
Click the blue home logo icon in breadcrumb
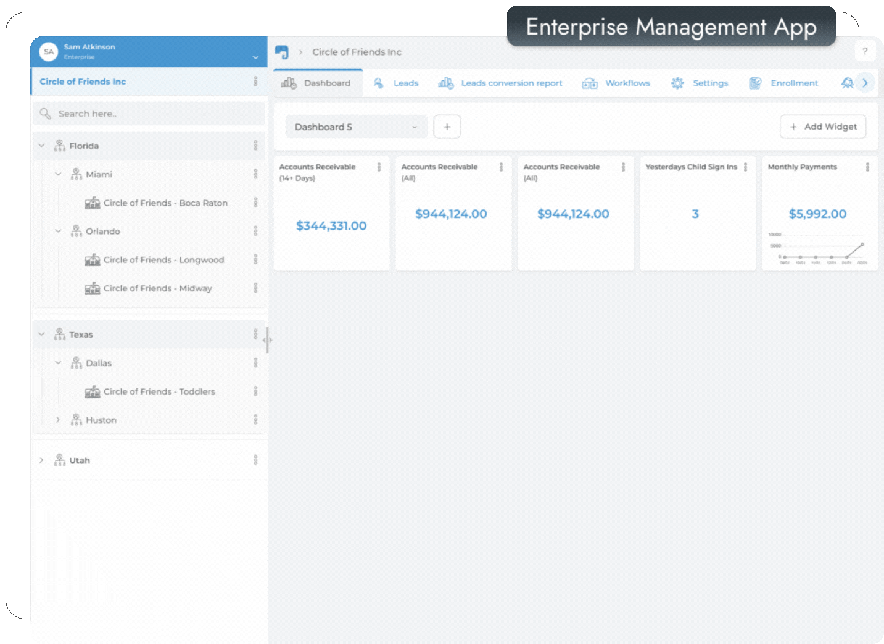(282, 52)
